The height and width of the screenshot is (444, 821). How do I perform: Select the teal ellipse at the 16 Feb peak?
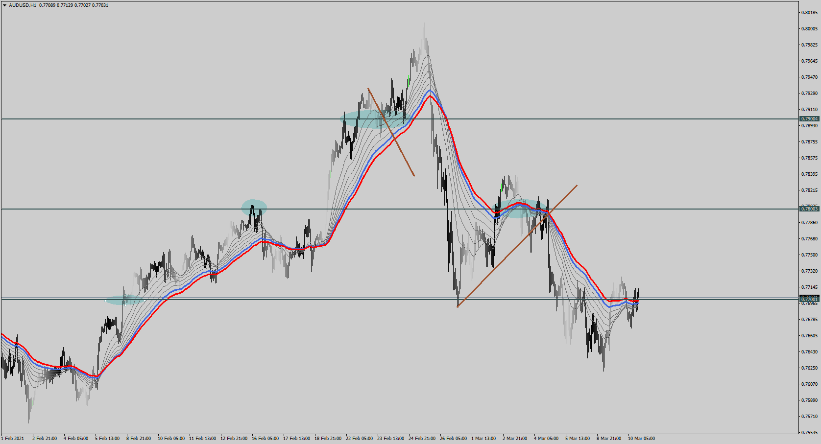(x=254, y=208)
